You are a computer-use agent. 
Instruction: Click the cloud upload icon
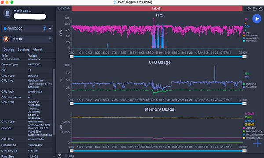click(260, 9)
